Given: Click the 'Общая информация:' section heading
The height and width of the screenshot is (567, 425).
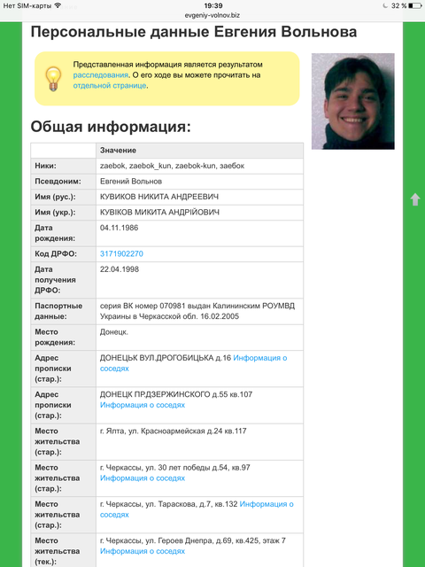Looking at the screenshot, I should (111, 127).
